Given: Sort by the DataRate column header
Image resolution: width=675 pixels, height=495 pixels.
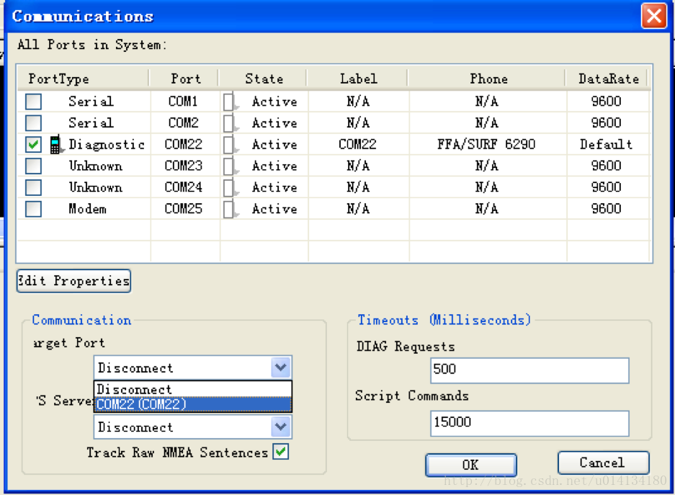Looking at the screenshot, I should (608, 79).
